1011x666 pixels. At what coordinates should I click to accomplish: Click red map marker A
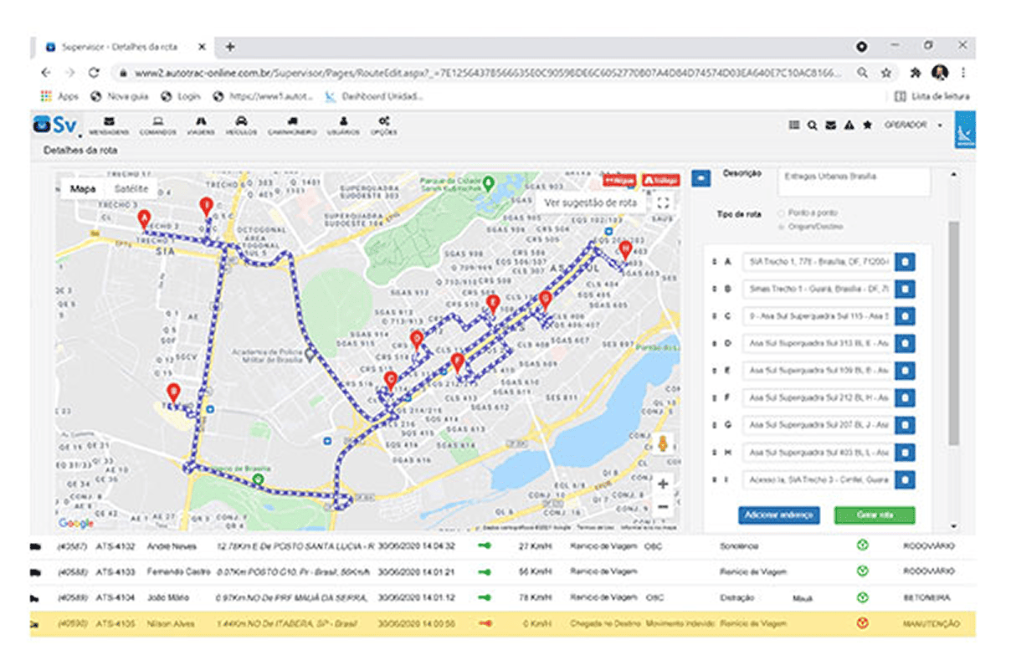[x=143, y=220]
